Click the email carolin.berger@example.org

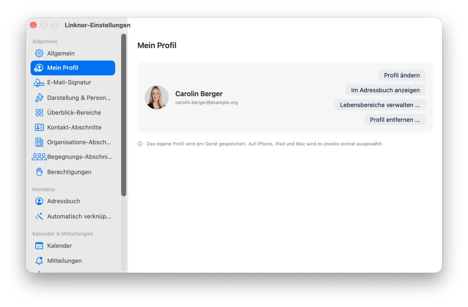(206, 102)
